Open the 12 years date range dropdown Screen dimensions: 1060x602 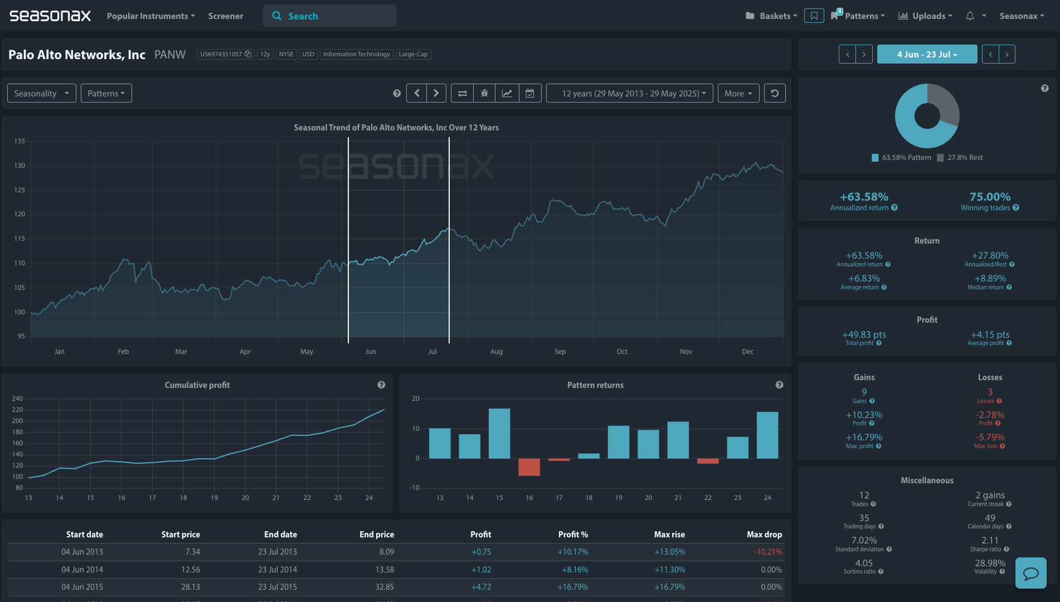coord(630,93)
